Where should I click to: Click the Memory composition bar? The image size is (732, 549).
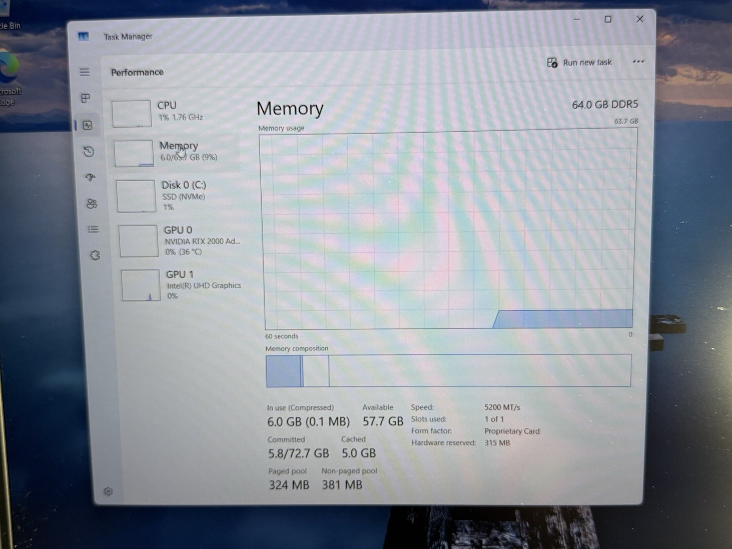pyautogui.click(x=448, y=371)
